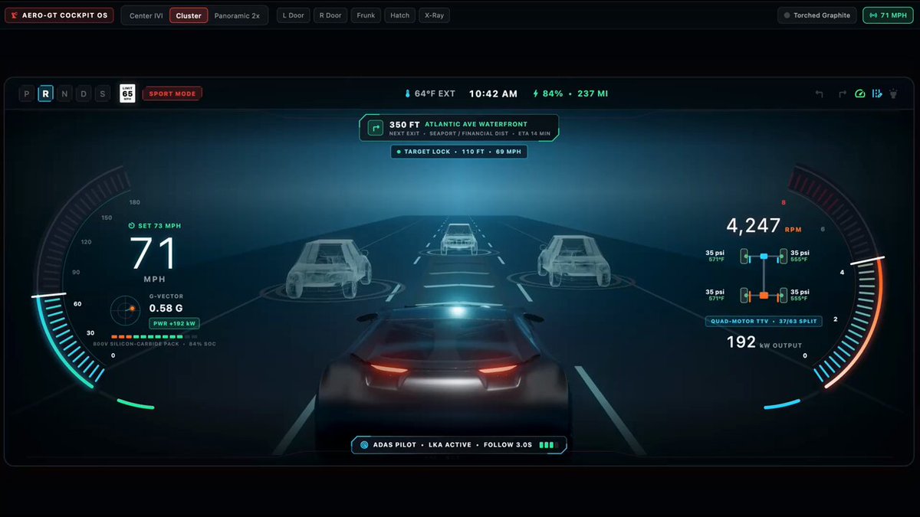The image size is (920, 517).
Task: Click the speed limit 65 sign
Action: [x=127, y=94]
